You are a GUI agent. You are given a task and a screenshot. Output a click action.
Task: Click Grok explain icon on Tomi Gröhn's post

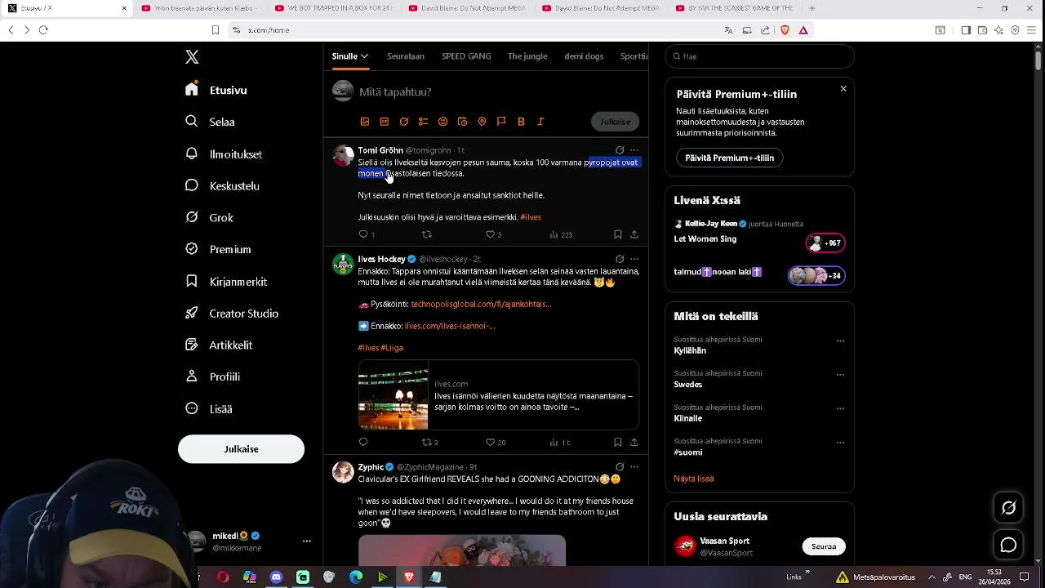pyautogui.click(x=620, y=150)
